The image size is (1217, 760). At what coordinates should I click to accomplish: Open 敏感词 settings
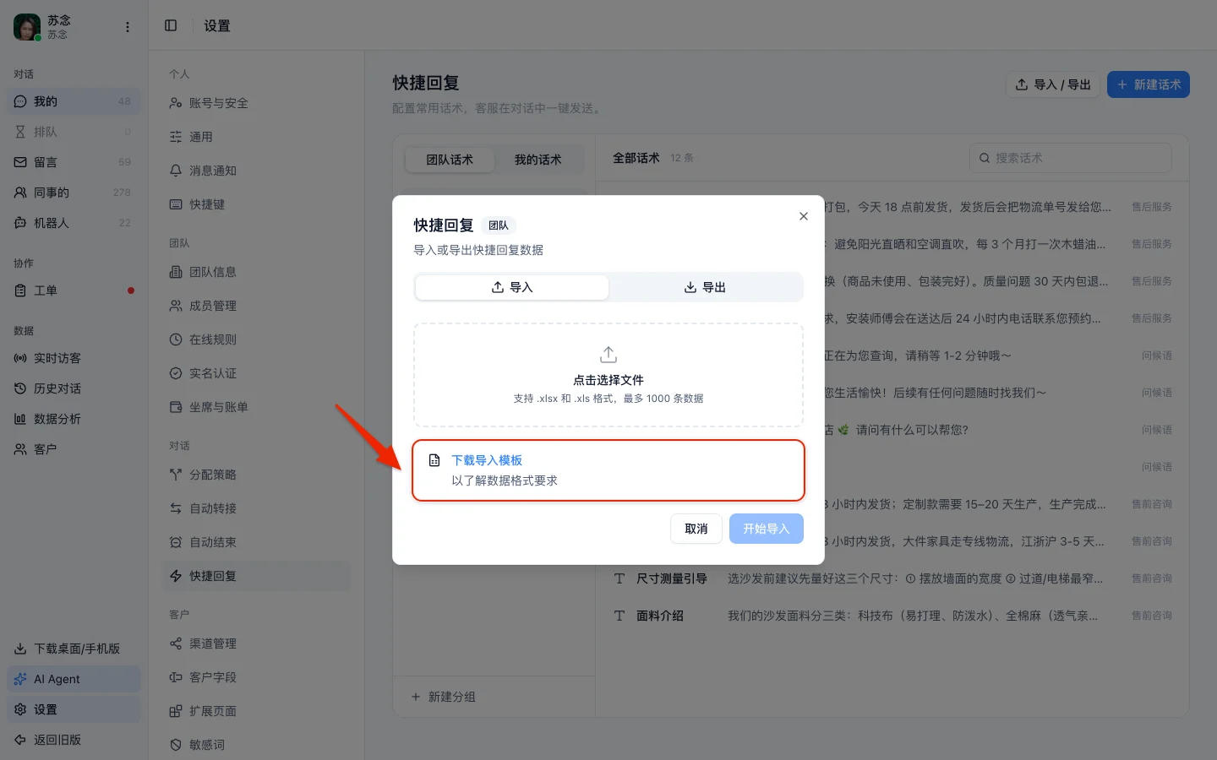coord(256,745)
